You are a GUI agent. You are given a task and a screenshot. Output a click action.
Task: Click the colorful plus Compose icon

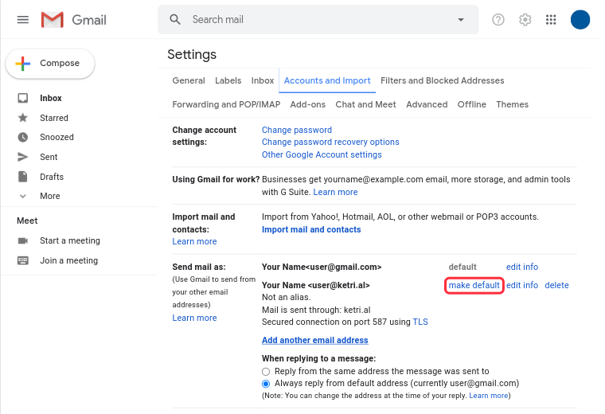(23, 63)
